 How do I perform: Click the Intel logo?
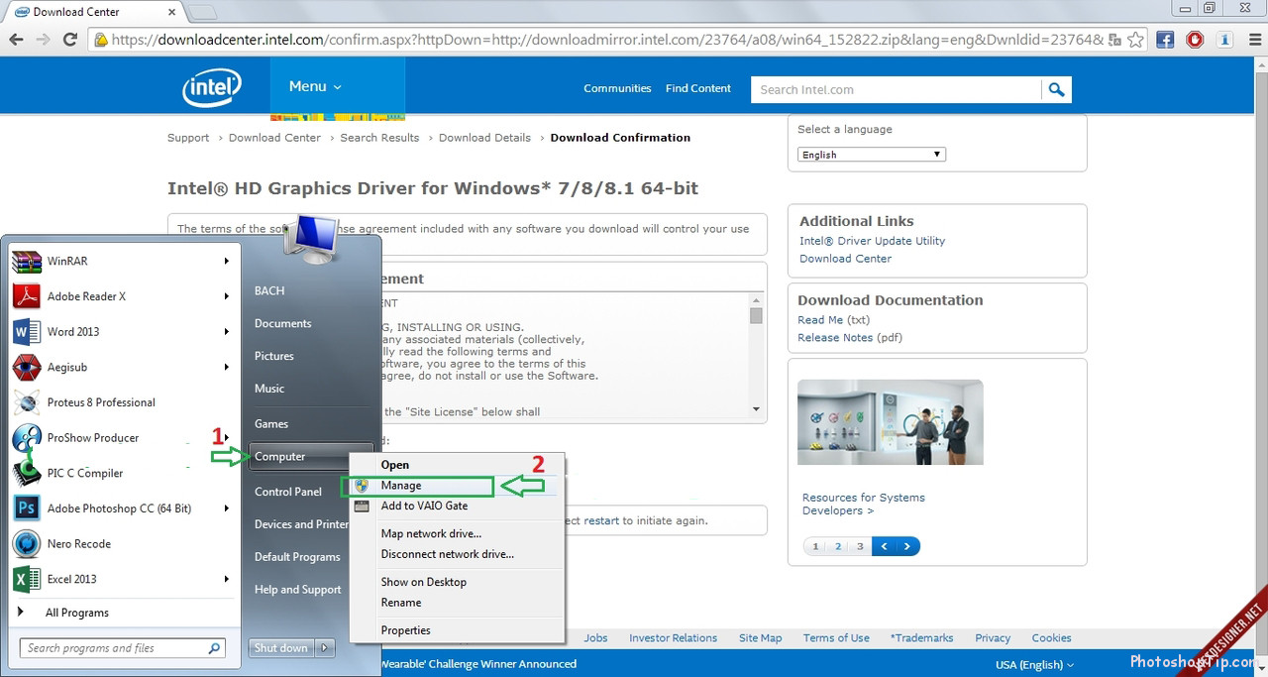(212, 88)
